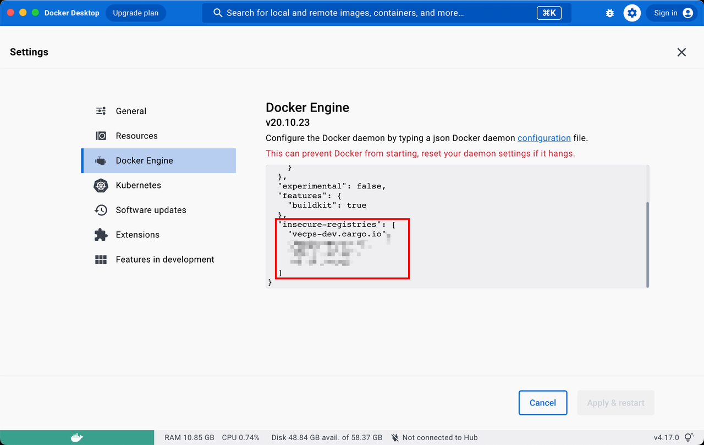Close the Settings panel with X
704x445 pixels.
tap(681, 52)
